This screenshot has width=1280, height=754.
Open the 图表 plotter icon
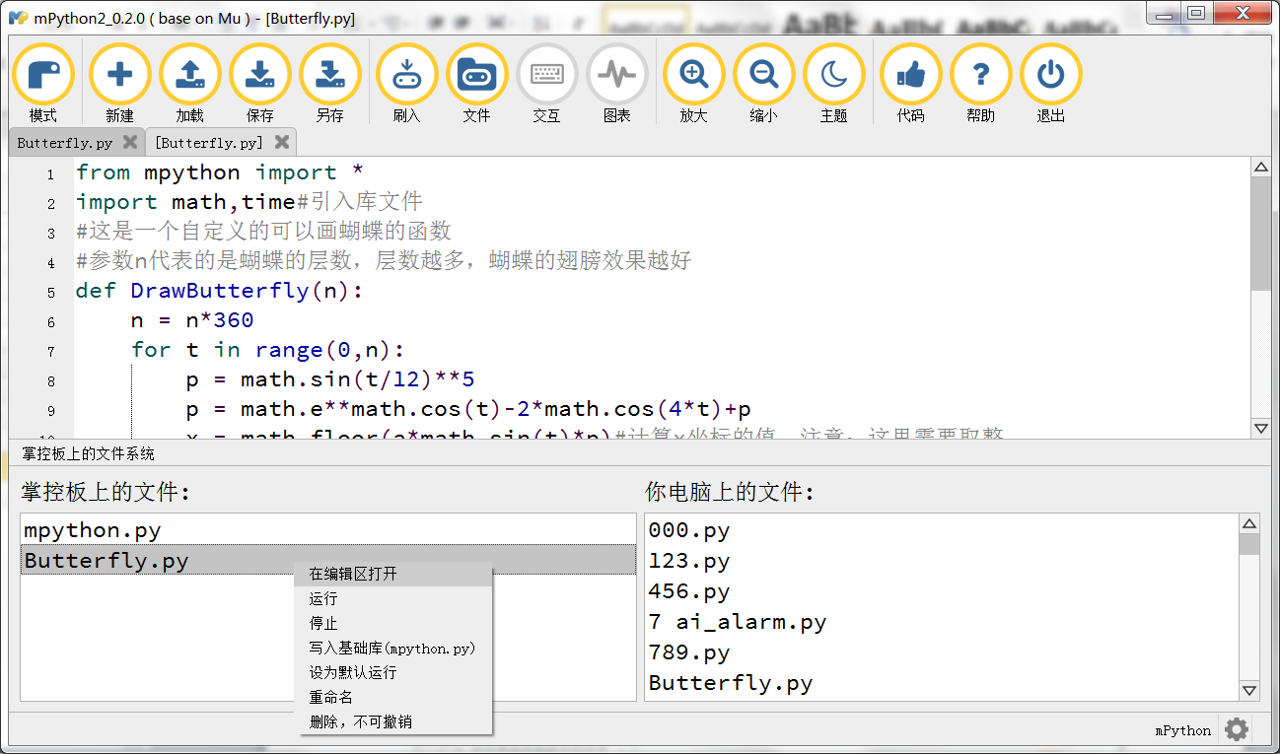click(x=616, y=75)
